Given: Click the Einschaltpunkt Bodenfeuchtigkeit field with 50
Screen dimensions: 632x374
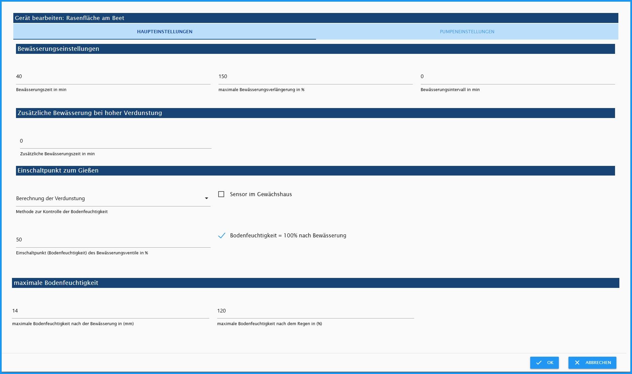Looking at the screenshot, I should point(113,240).
